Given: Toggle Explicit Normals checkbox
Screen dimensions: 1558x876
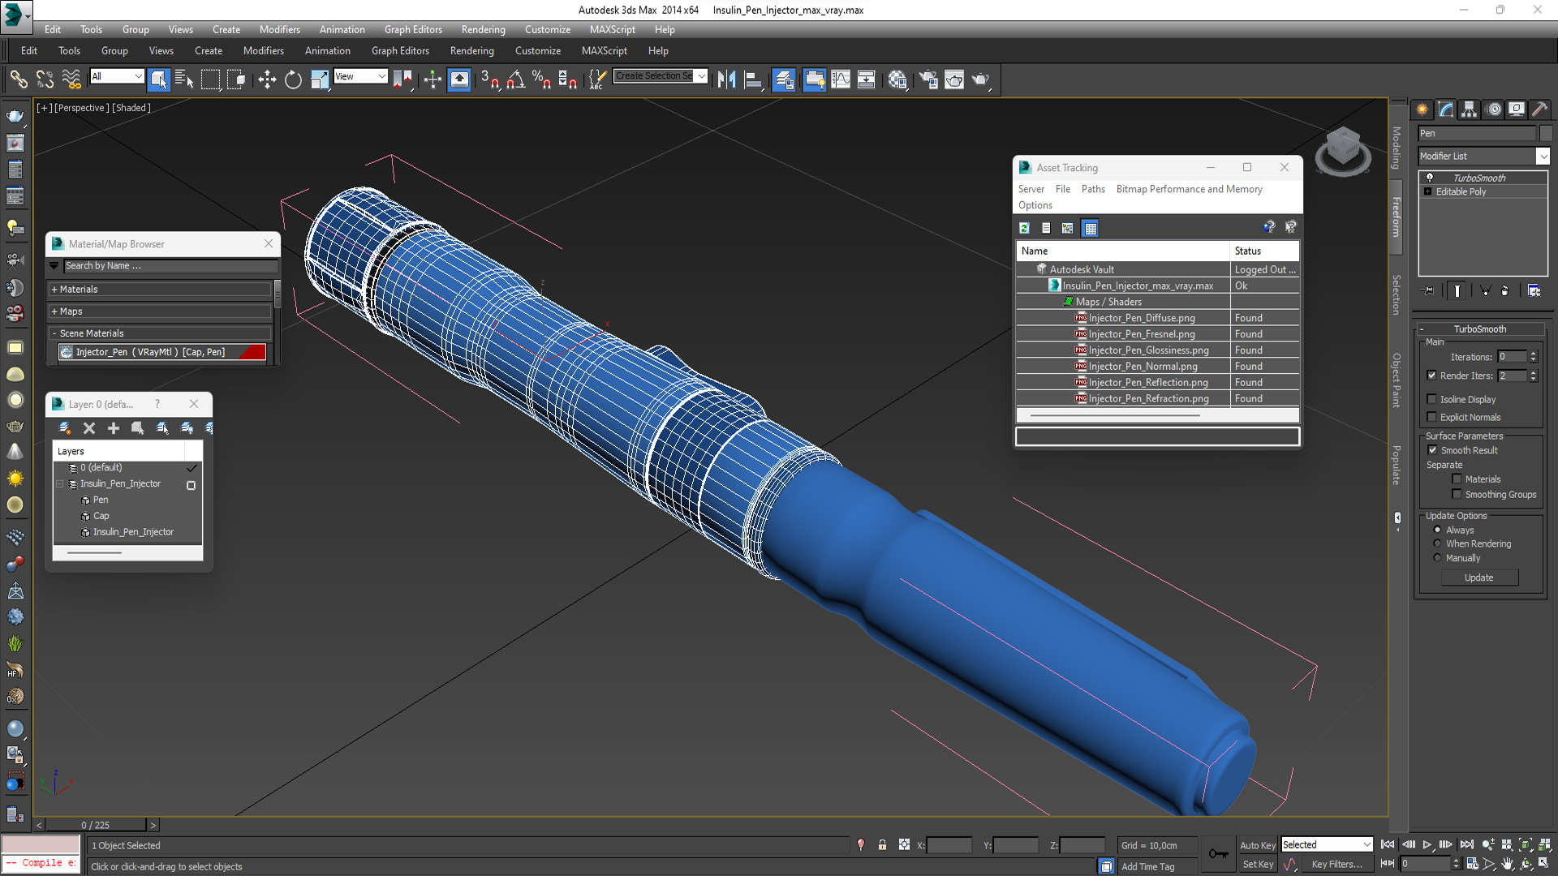Looking at the screenshot, I should pos(1432,417).
